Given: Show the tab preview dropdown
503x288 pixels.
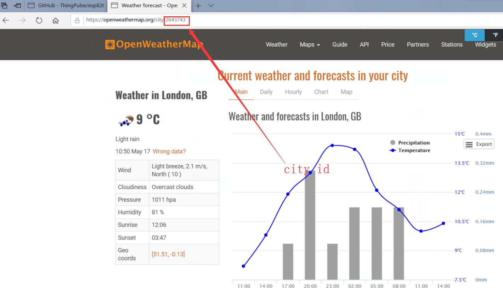Looking at the screenshot, I should [211, 6].
